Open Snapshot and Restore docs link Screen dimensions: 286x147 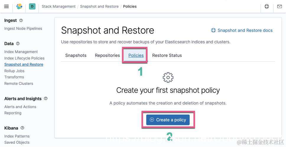[242, 30]
